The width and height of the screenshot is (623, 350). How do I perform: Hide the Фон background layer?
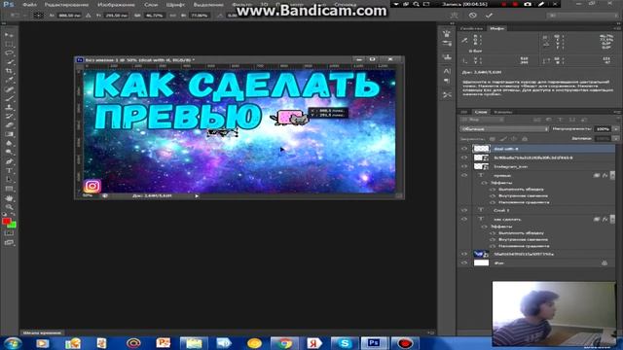pyautogui.click(x=464, y=262)
